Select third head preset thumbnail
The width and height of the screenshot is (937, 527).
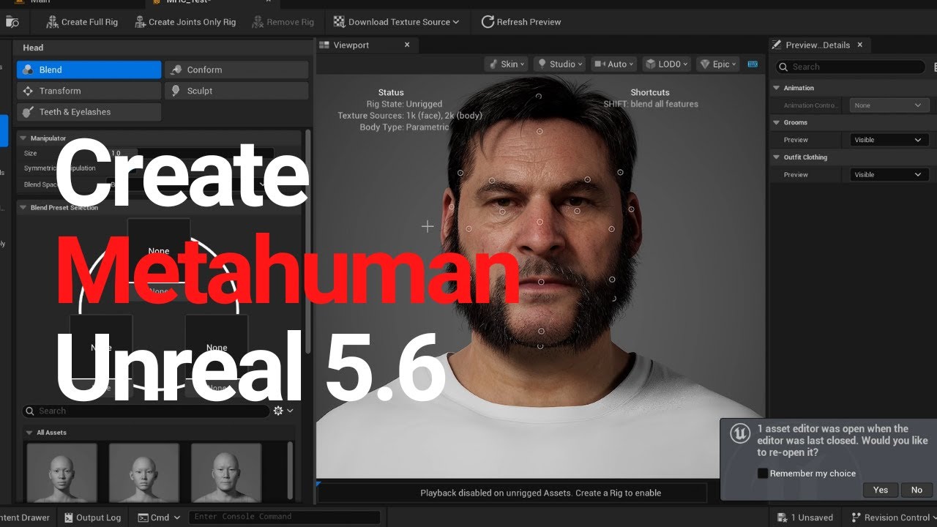tap(226, 472)
